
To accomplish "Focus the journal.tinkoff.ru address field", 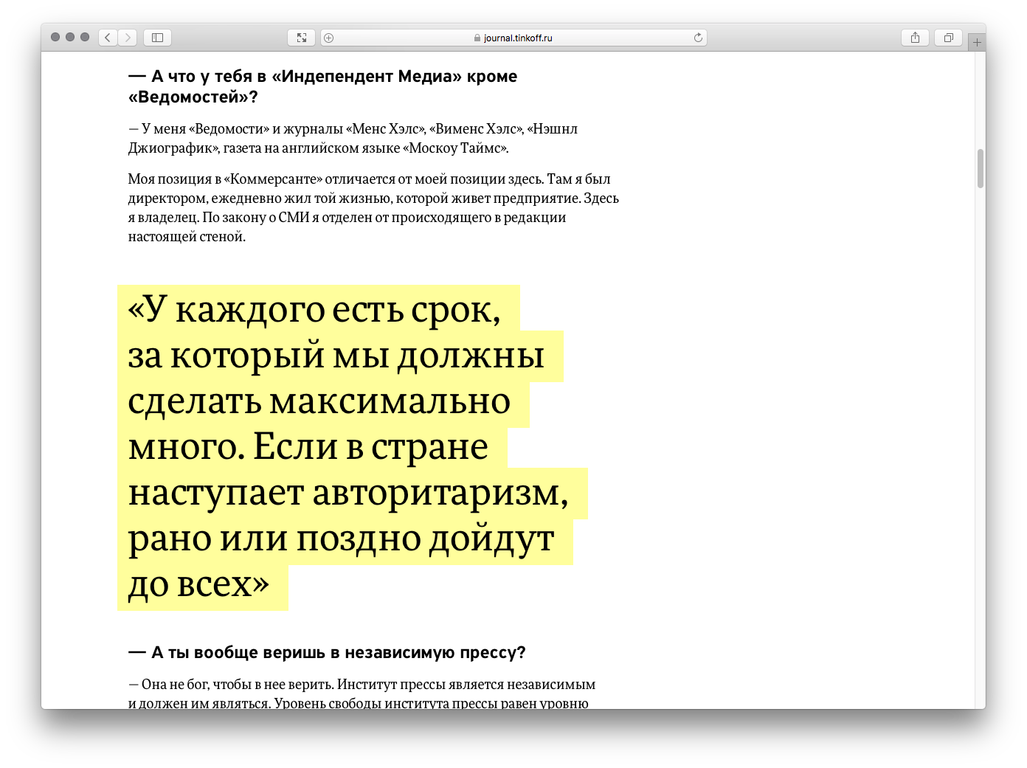I will click(x=513, y=38).
